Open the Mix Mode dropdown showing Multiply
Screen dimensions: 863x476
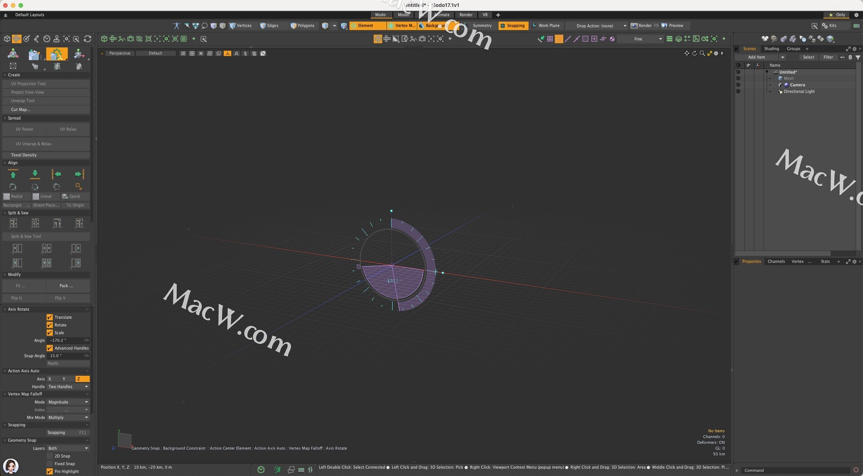coord(68,418)
